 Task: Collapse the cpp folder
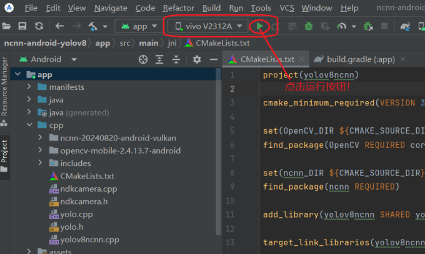coord(29,125)
